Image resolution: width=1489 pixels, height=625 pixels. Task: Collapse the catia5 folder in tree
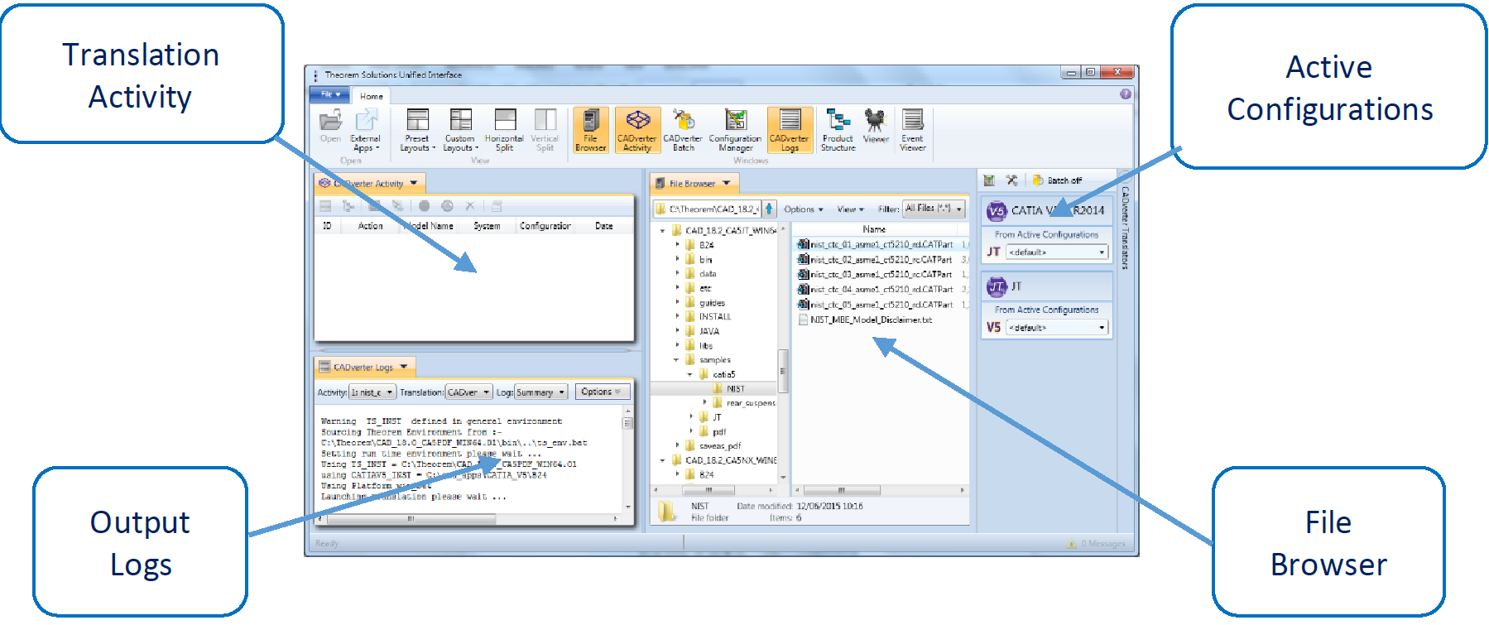[689, 374]
